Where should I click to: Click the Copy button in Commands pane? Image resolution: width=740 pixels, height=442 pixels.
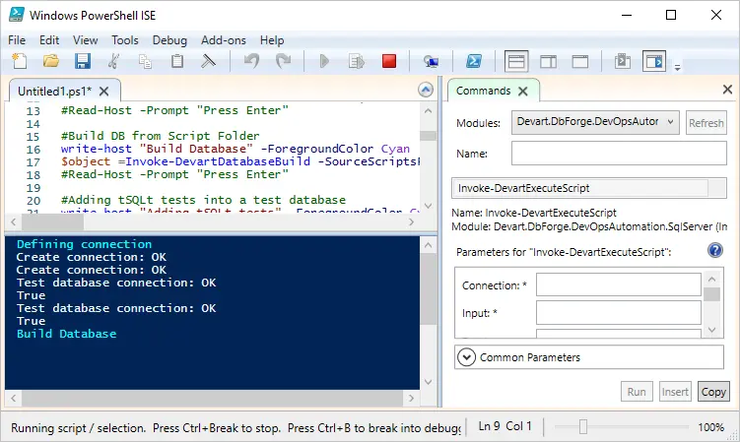[x=713, y=392]
